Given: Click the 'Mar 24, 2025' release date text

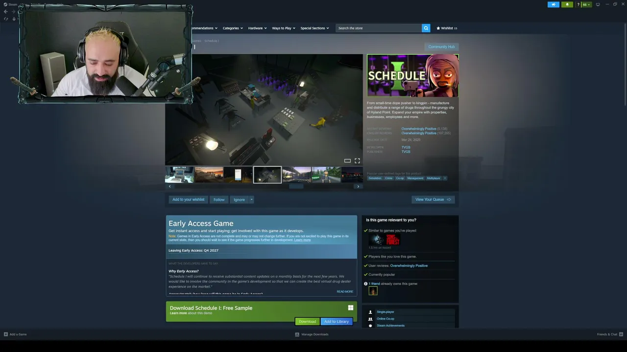Looking at the screenshot, I should tap(411, 140).
